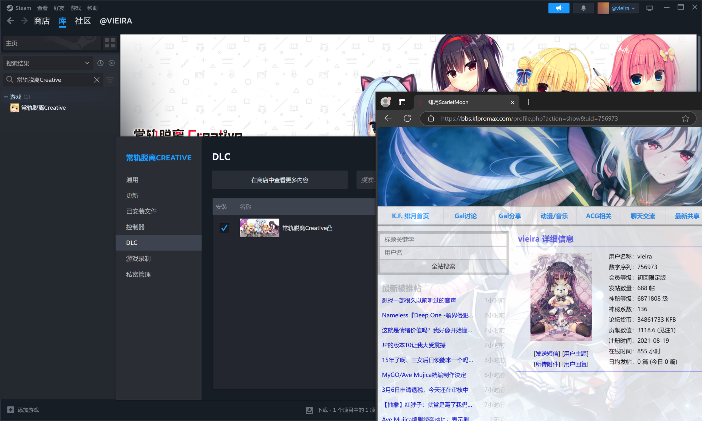Open advanced library filter options icon
This screenshot has width=702, height=421.
110,80
